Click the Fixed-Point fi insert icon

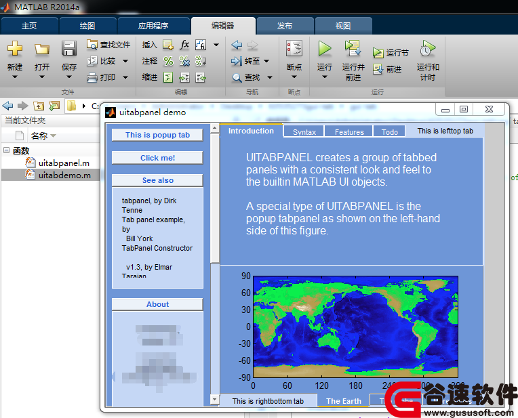[x=201, y=45]
